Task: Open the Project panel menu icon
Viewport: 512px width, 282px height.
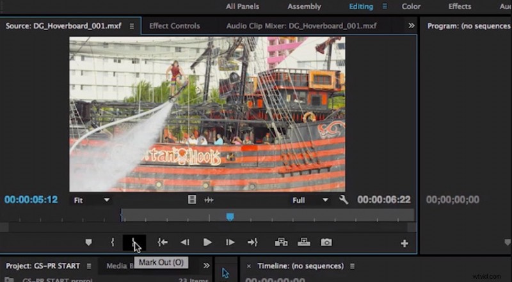Action: click(x=89, y=266)
